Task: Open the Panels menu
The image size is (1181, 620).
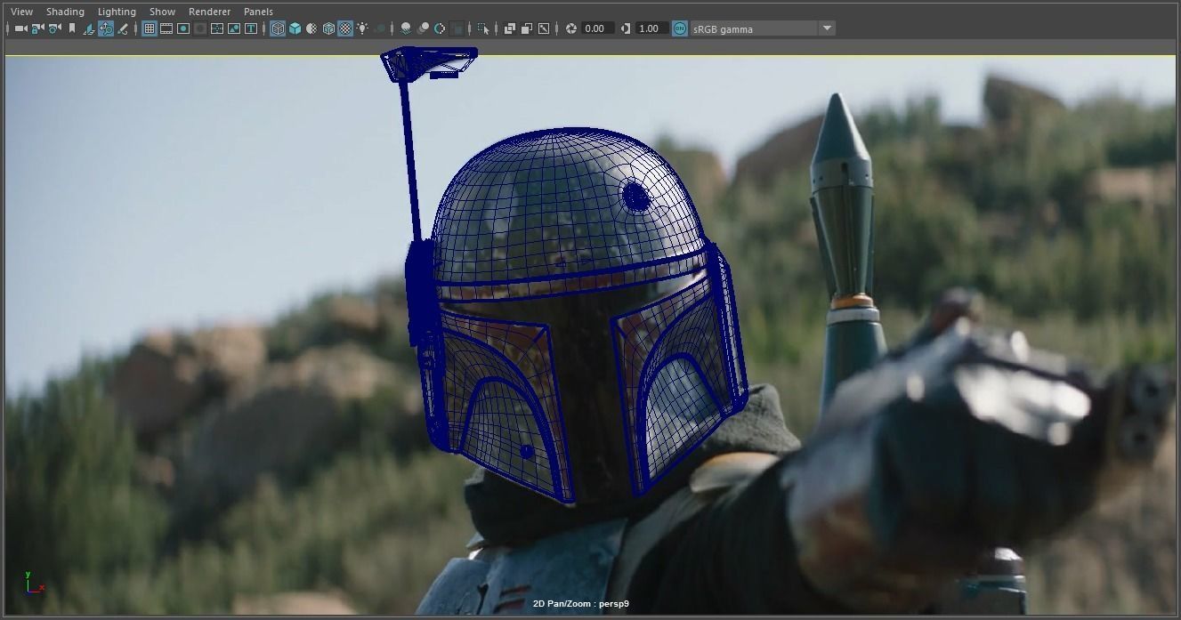Action: (258, 12)
